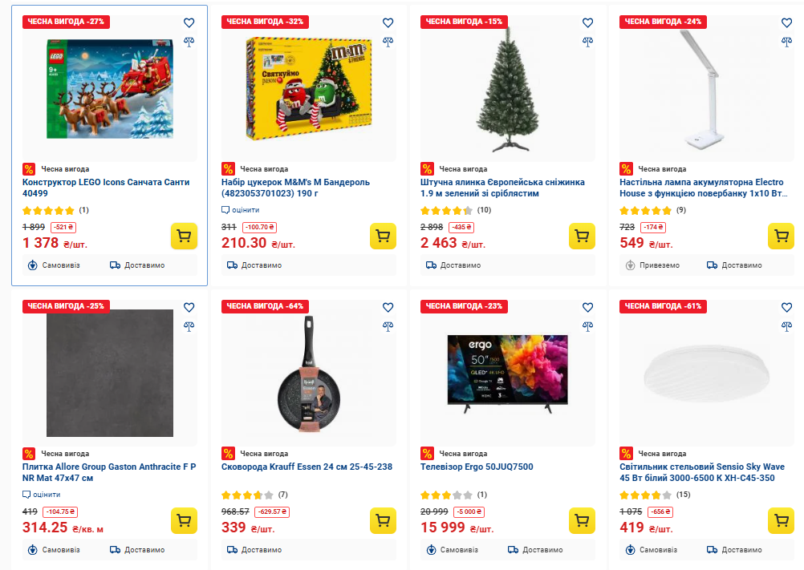
Task: Open Телевізор Ergo 50JUQ7500 title link
Action: click(477, 467)
